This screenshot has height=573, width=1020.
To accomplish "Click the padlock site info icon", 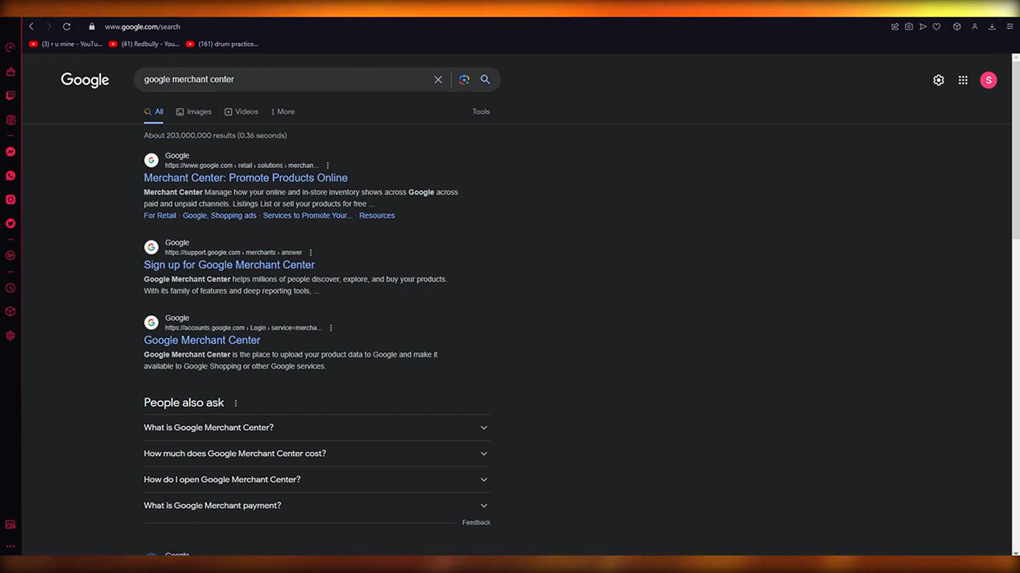I will (91, 27).
